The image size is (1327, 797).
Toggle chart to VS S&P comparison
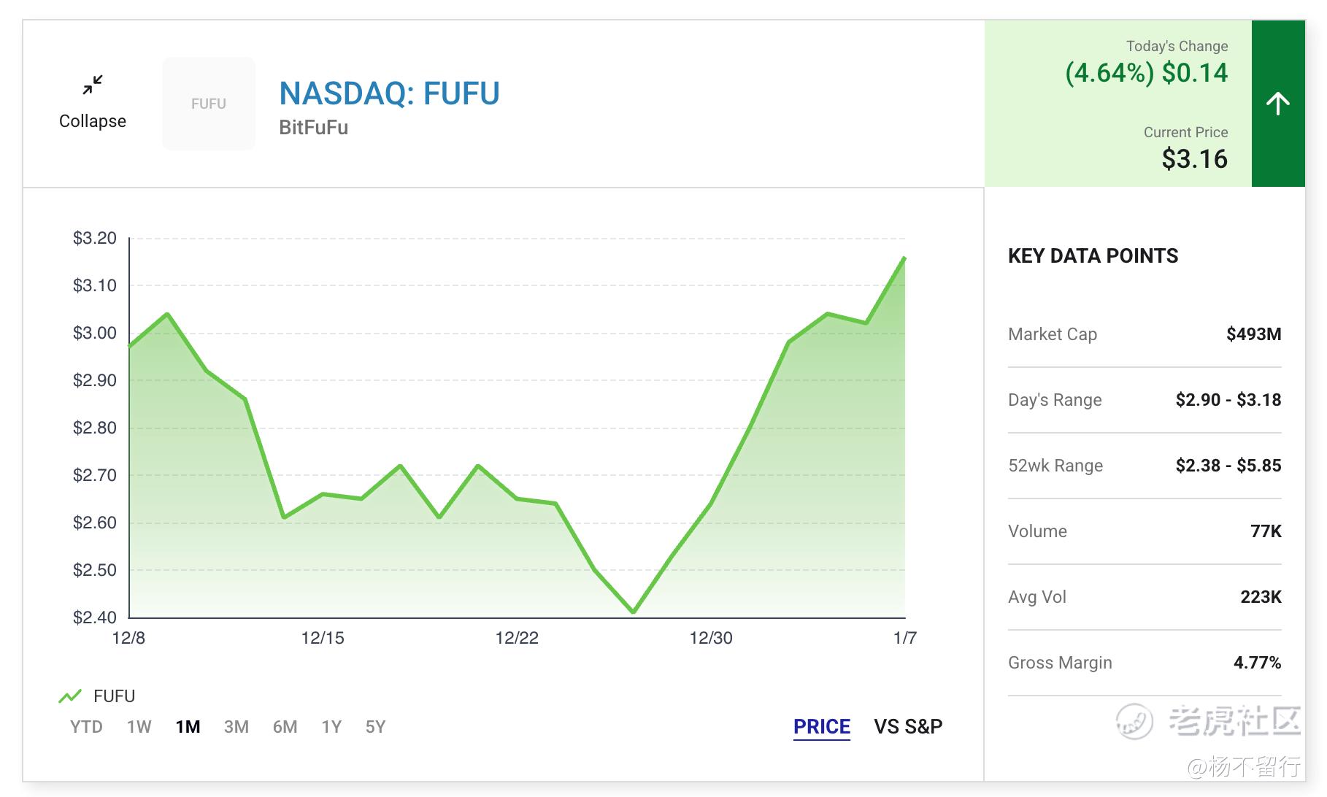[908, 727]
